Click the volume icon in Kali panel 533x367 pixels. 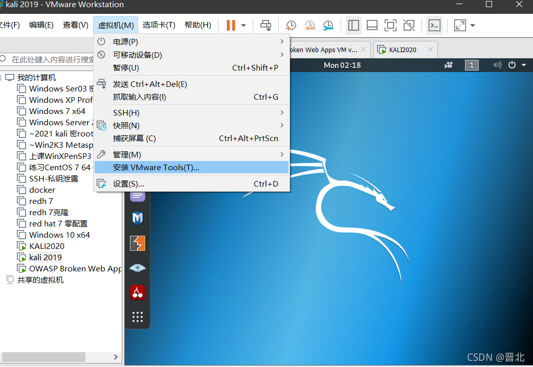click(497, 65)
